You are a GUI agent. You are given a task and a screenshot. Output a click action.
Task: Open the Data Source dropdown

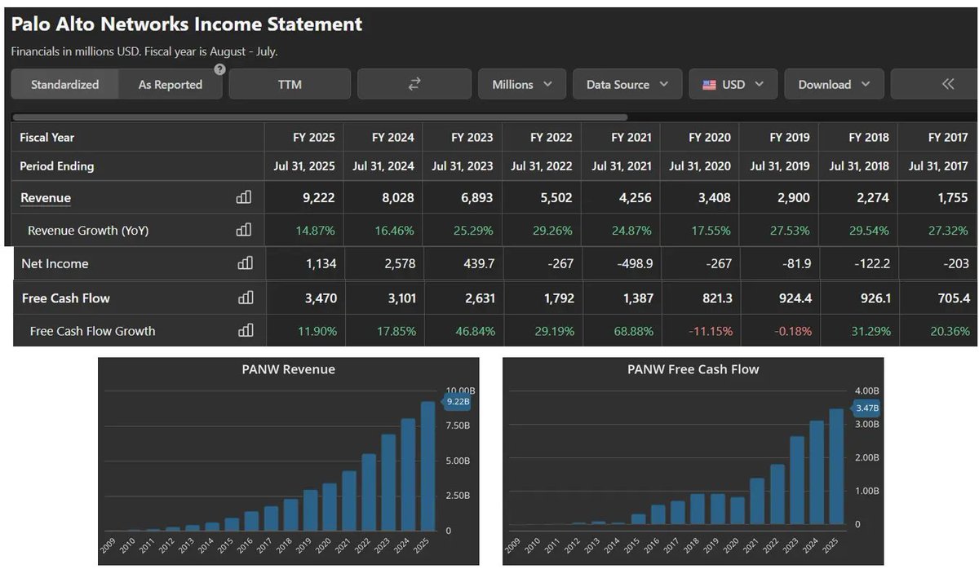point(627,84)
